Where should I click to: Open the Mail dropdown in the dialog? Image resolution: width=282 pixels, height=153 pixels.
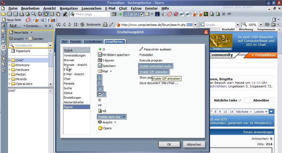click(111, 71)
